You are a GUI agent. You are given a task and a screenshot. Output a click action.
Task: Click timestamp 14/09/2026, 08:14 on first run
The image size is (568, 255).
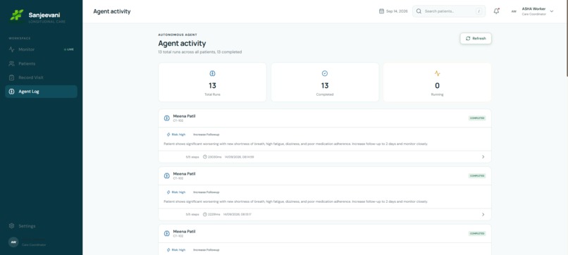[x=239, y=157]
